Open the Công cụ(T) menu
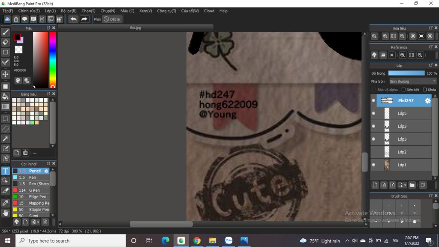 (x=167, y=11)
